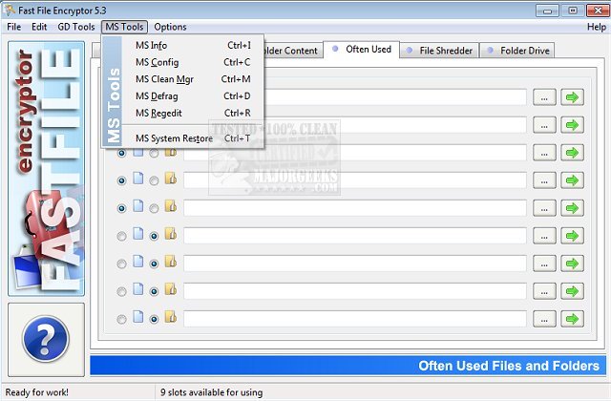Viewport: 611px width, 401px height.
Task: Switch to the Folder Drive tab
Action: 516,51
